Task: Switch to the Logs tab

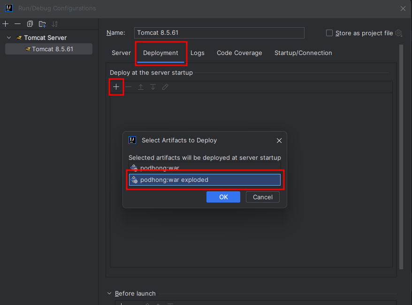Action: (198, 53)
